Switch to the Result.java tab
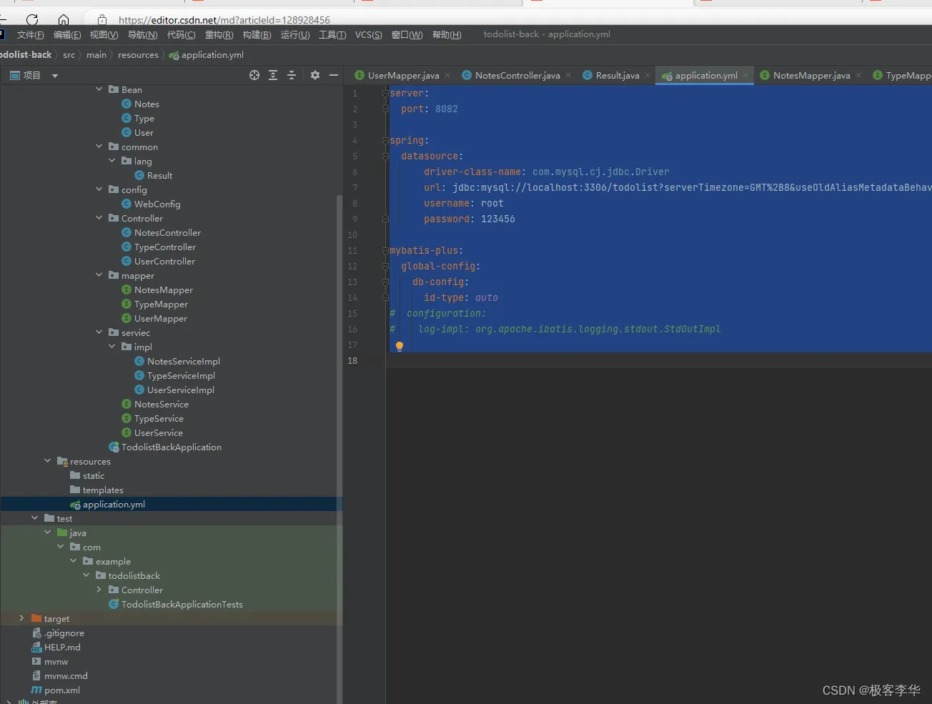The height and width of the screenshot is (704, 932). coord(617,76)
